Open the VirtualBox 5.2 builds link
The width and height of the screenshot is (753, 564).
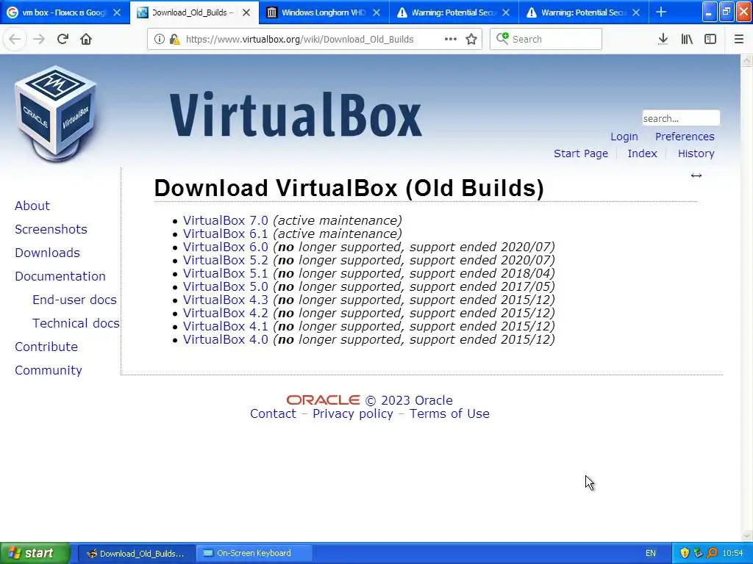tap(225, 260)
